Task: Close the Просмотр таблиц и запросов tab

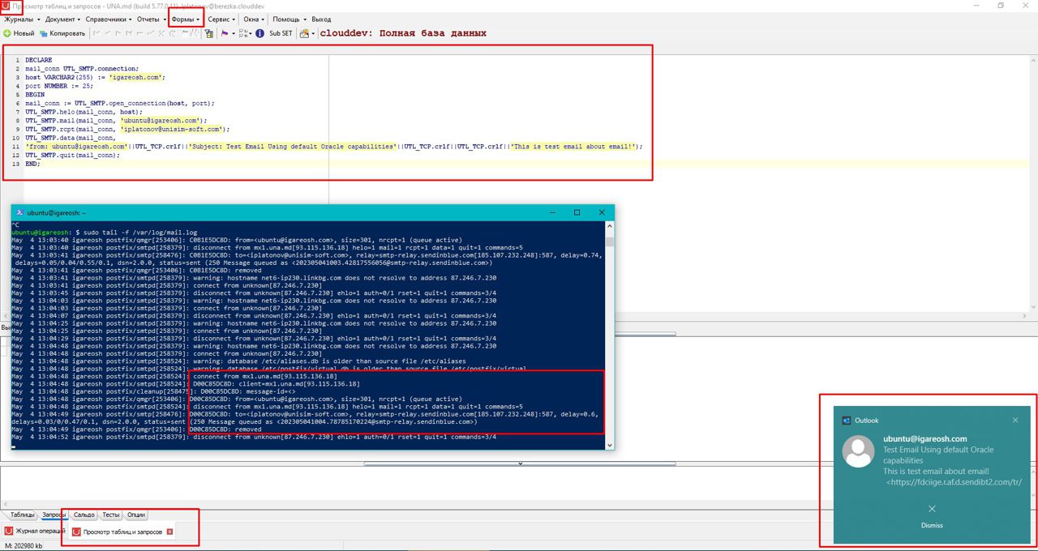Action: click(169, 532)
